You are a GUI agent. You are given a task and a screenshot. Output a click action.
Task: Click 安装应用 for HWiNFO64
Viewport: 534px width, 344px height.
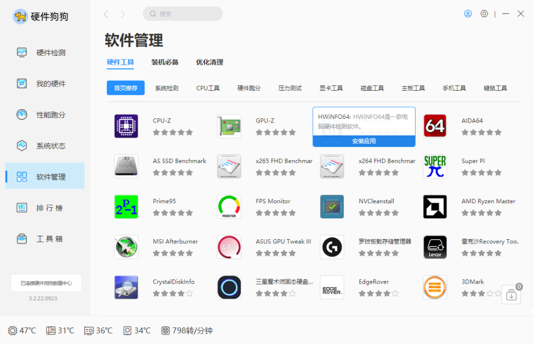[x=364, y=141]
